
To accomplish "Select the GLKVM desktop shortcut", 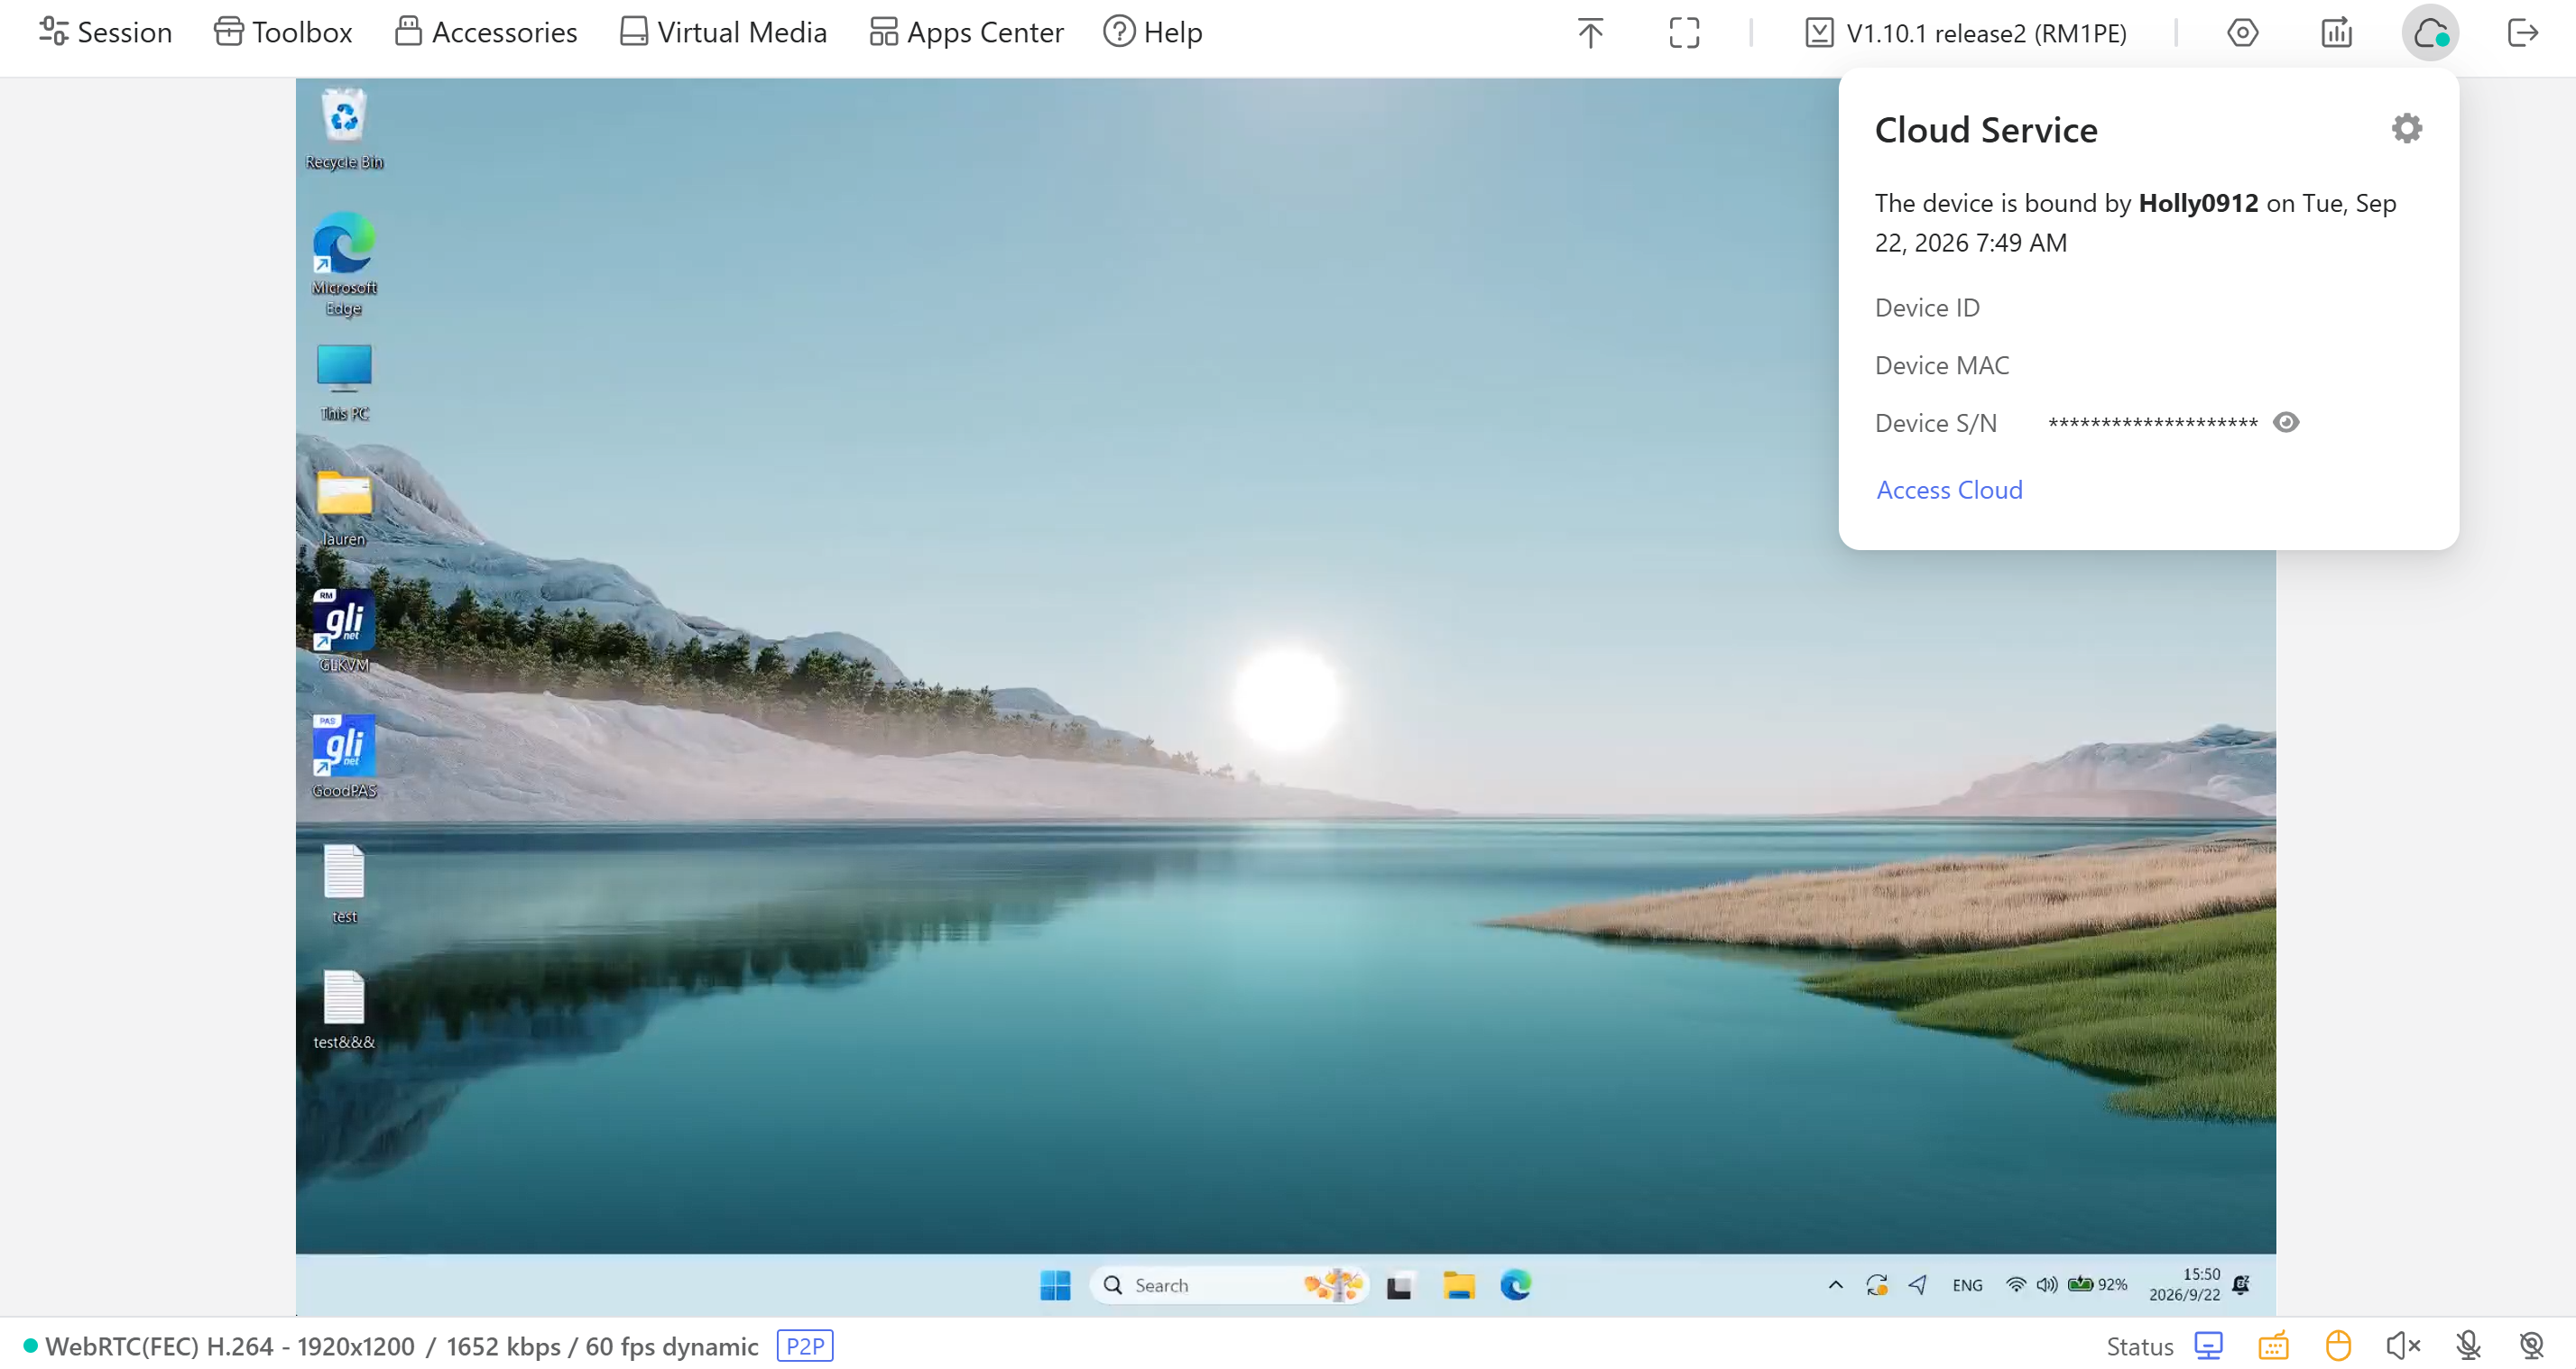I will tap(344, 631).
